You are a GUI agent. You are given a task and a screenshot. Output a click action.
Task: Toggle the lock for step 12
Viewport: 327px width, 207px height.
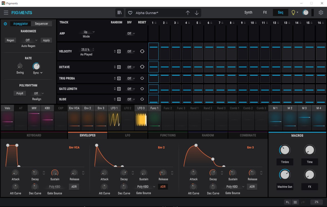coord(278,23)
